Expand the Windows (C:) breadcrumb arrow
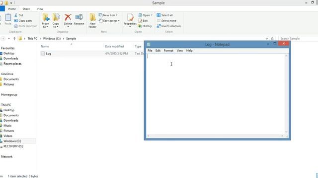318x178 pixels. pos(63,39)
